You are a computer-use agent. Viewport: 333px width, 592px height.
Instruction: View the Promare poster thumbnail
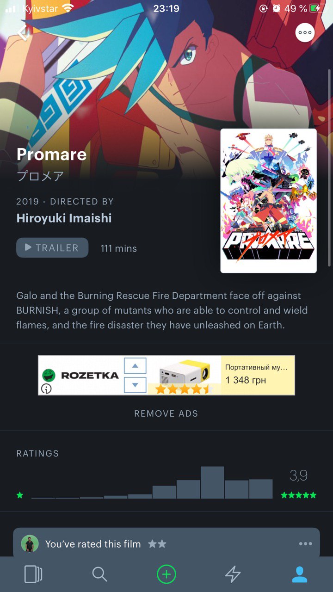click(269, 201)
